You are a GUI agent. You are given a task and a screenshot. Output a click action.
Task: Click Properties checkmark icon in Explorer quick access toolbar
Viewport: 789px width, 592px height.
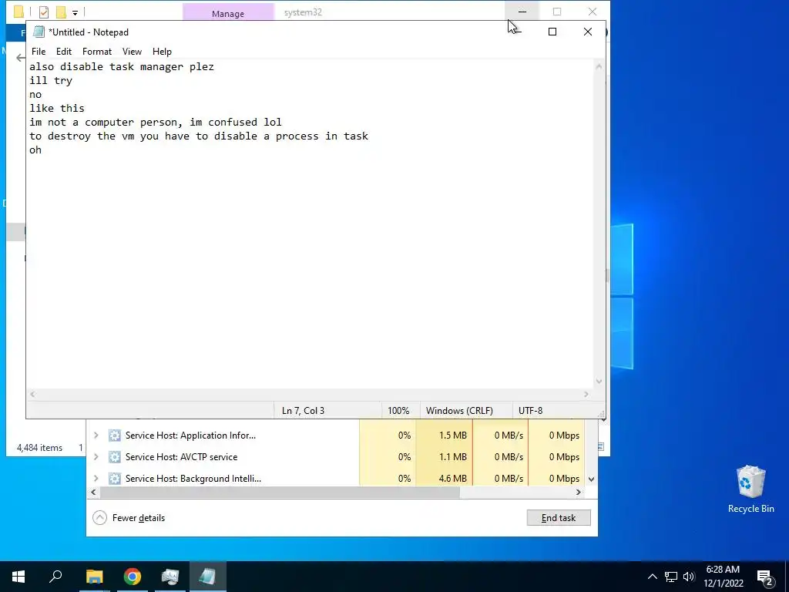[44, 12]
